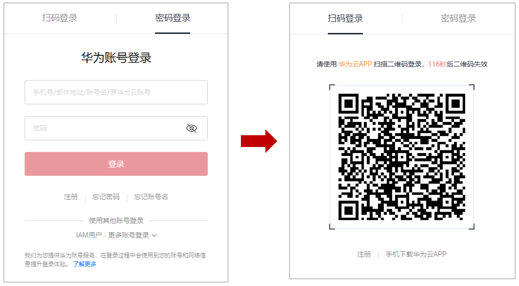The width and height of the screenshot is (519, 286).
Task: Switch to 扫码登录 tab in left panel
Action: pyautogui.click(x=59, y=18)
